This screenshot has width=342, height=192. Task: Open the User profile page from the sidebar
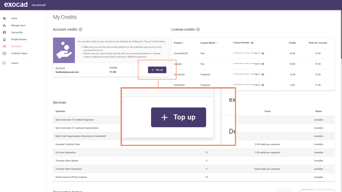17,32
